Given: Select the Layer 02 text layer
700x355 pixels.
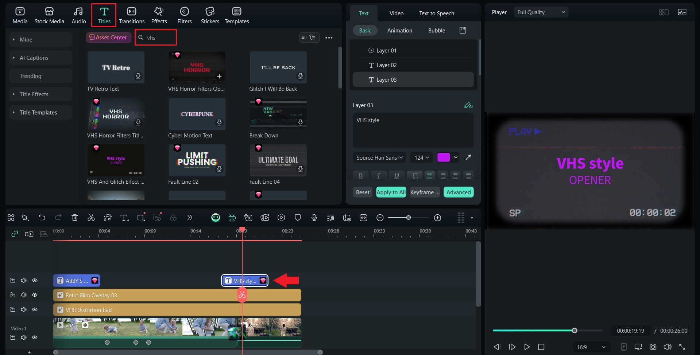Looking at the screenshot, I should click(x=387, y=65).
